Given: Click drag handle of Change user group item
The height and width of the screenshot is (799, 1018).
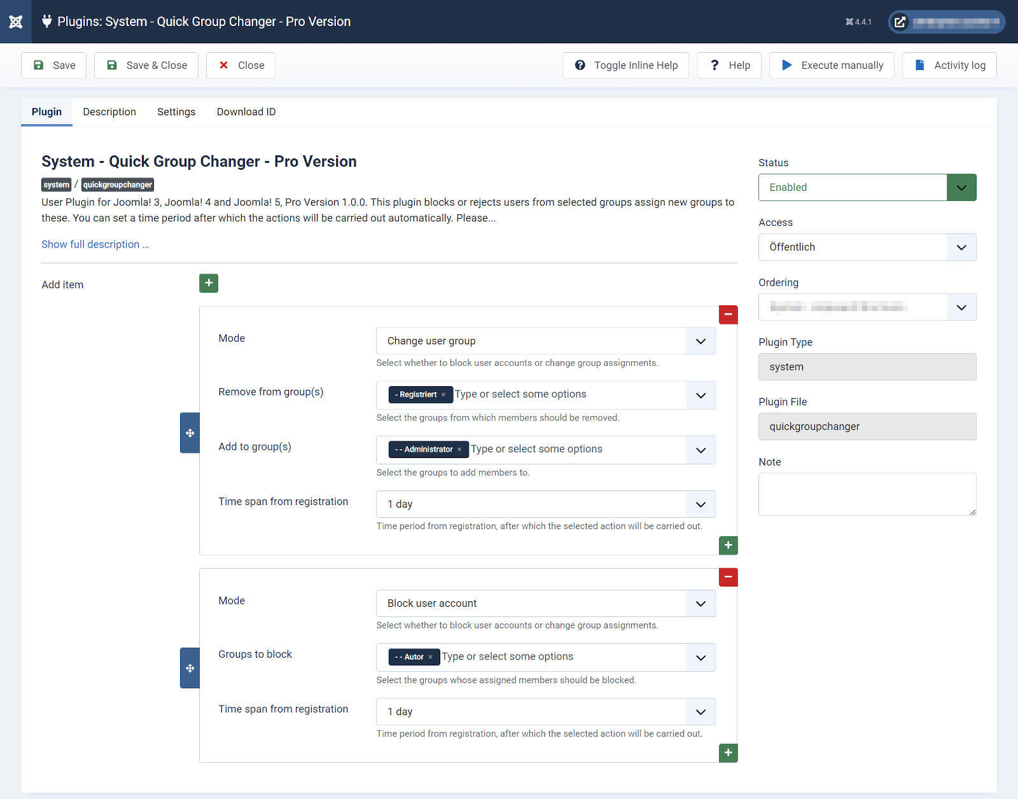Looking at the screenshot, I should point(190,433).
